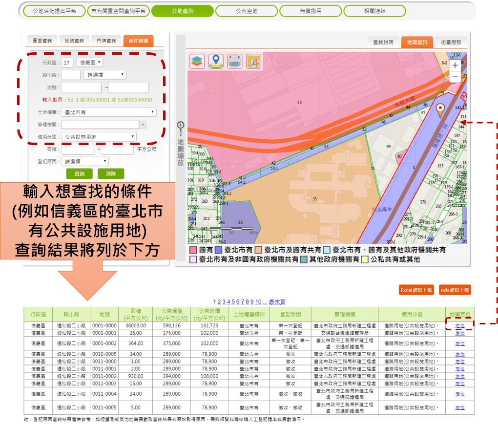Open the map layers icon

coord(197,61)
